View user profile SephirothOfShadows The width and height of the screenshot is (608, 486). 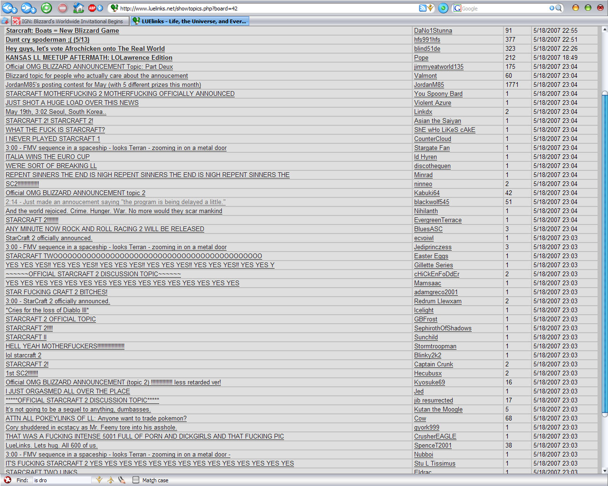pyautogui.click(x=443, y=328)
